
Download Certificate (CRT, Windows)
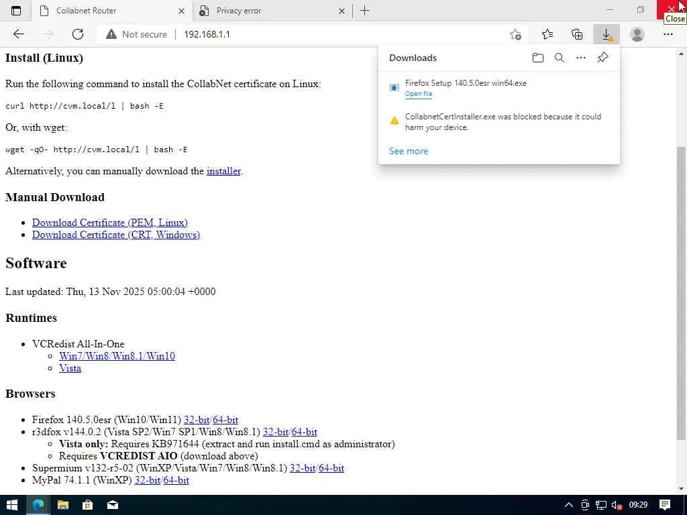click(x=116, y=235)
